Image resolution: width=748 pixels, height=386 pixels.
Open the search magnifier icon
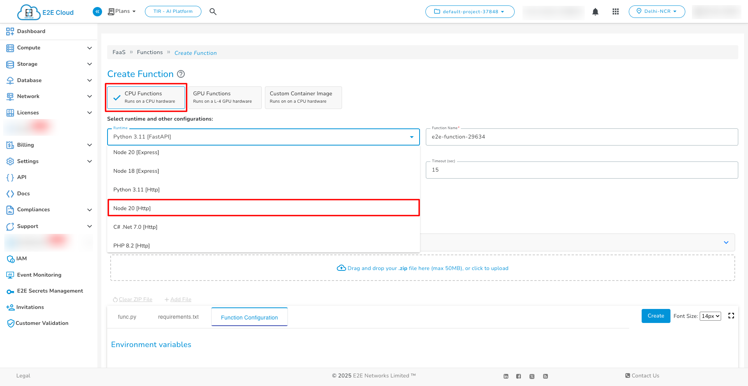click(213, 12)
